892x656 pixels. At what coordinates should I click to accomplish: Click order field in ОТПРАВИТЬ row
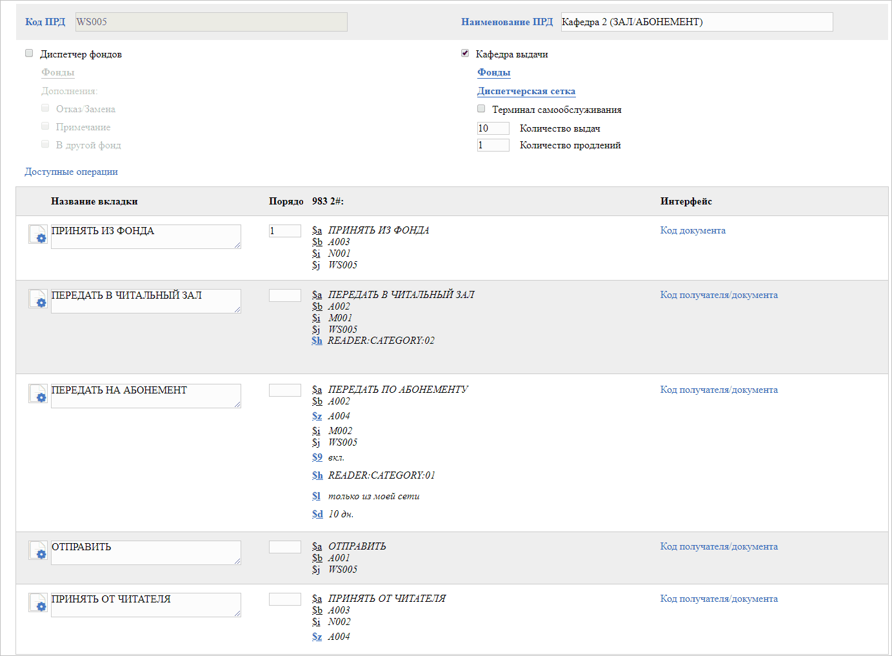(284, 547)
